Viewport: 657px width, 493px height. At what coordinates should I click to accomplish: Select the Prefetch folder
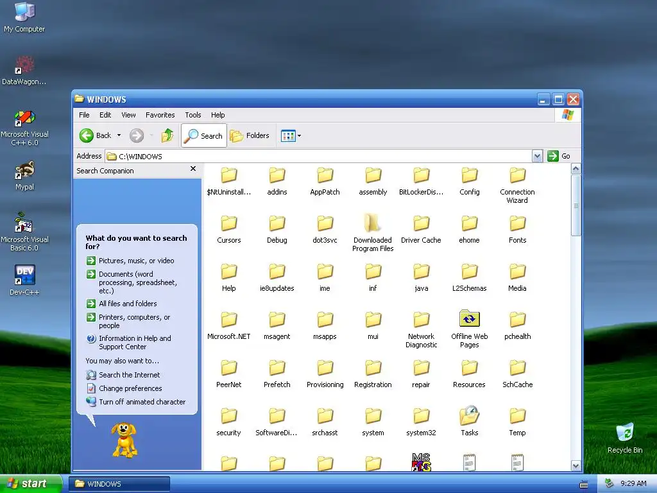coord(277,374)
